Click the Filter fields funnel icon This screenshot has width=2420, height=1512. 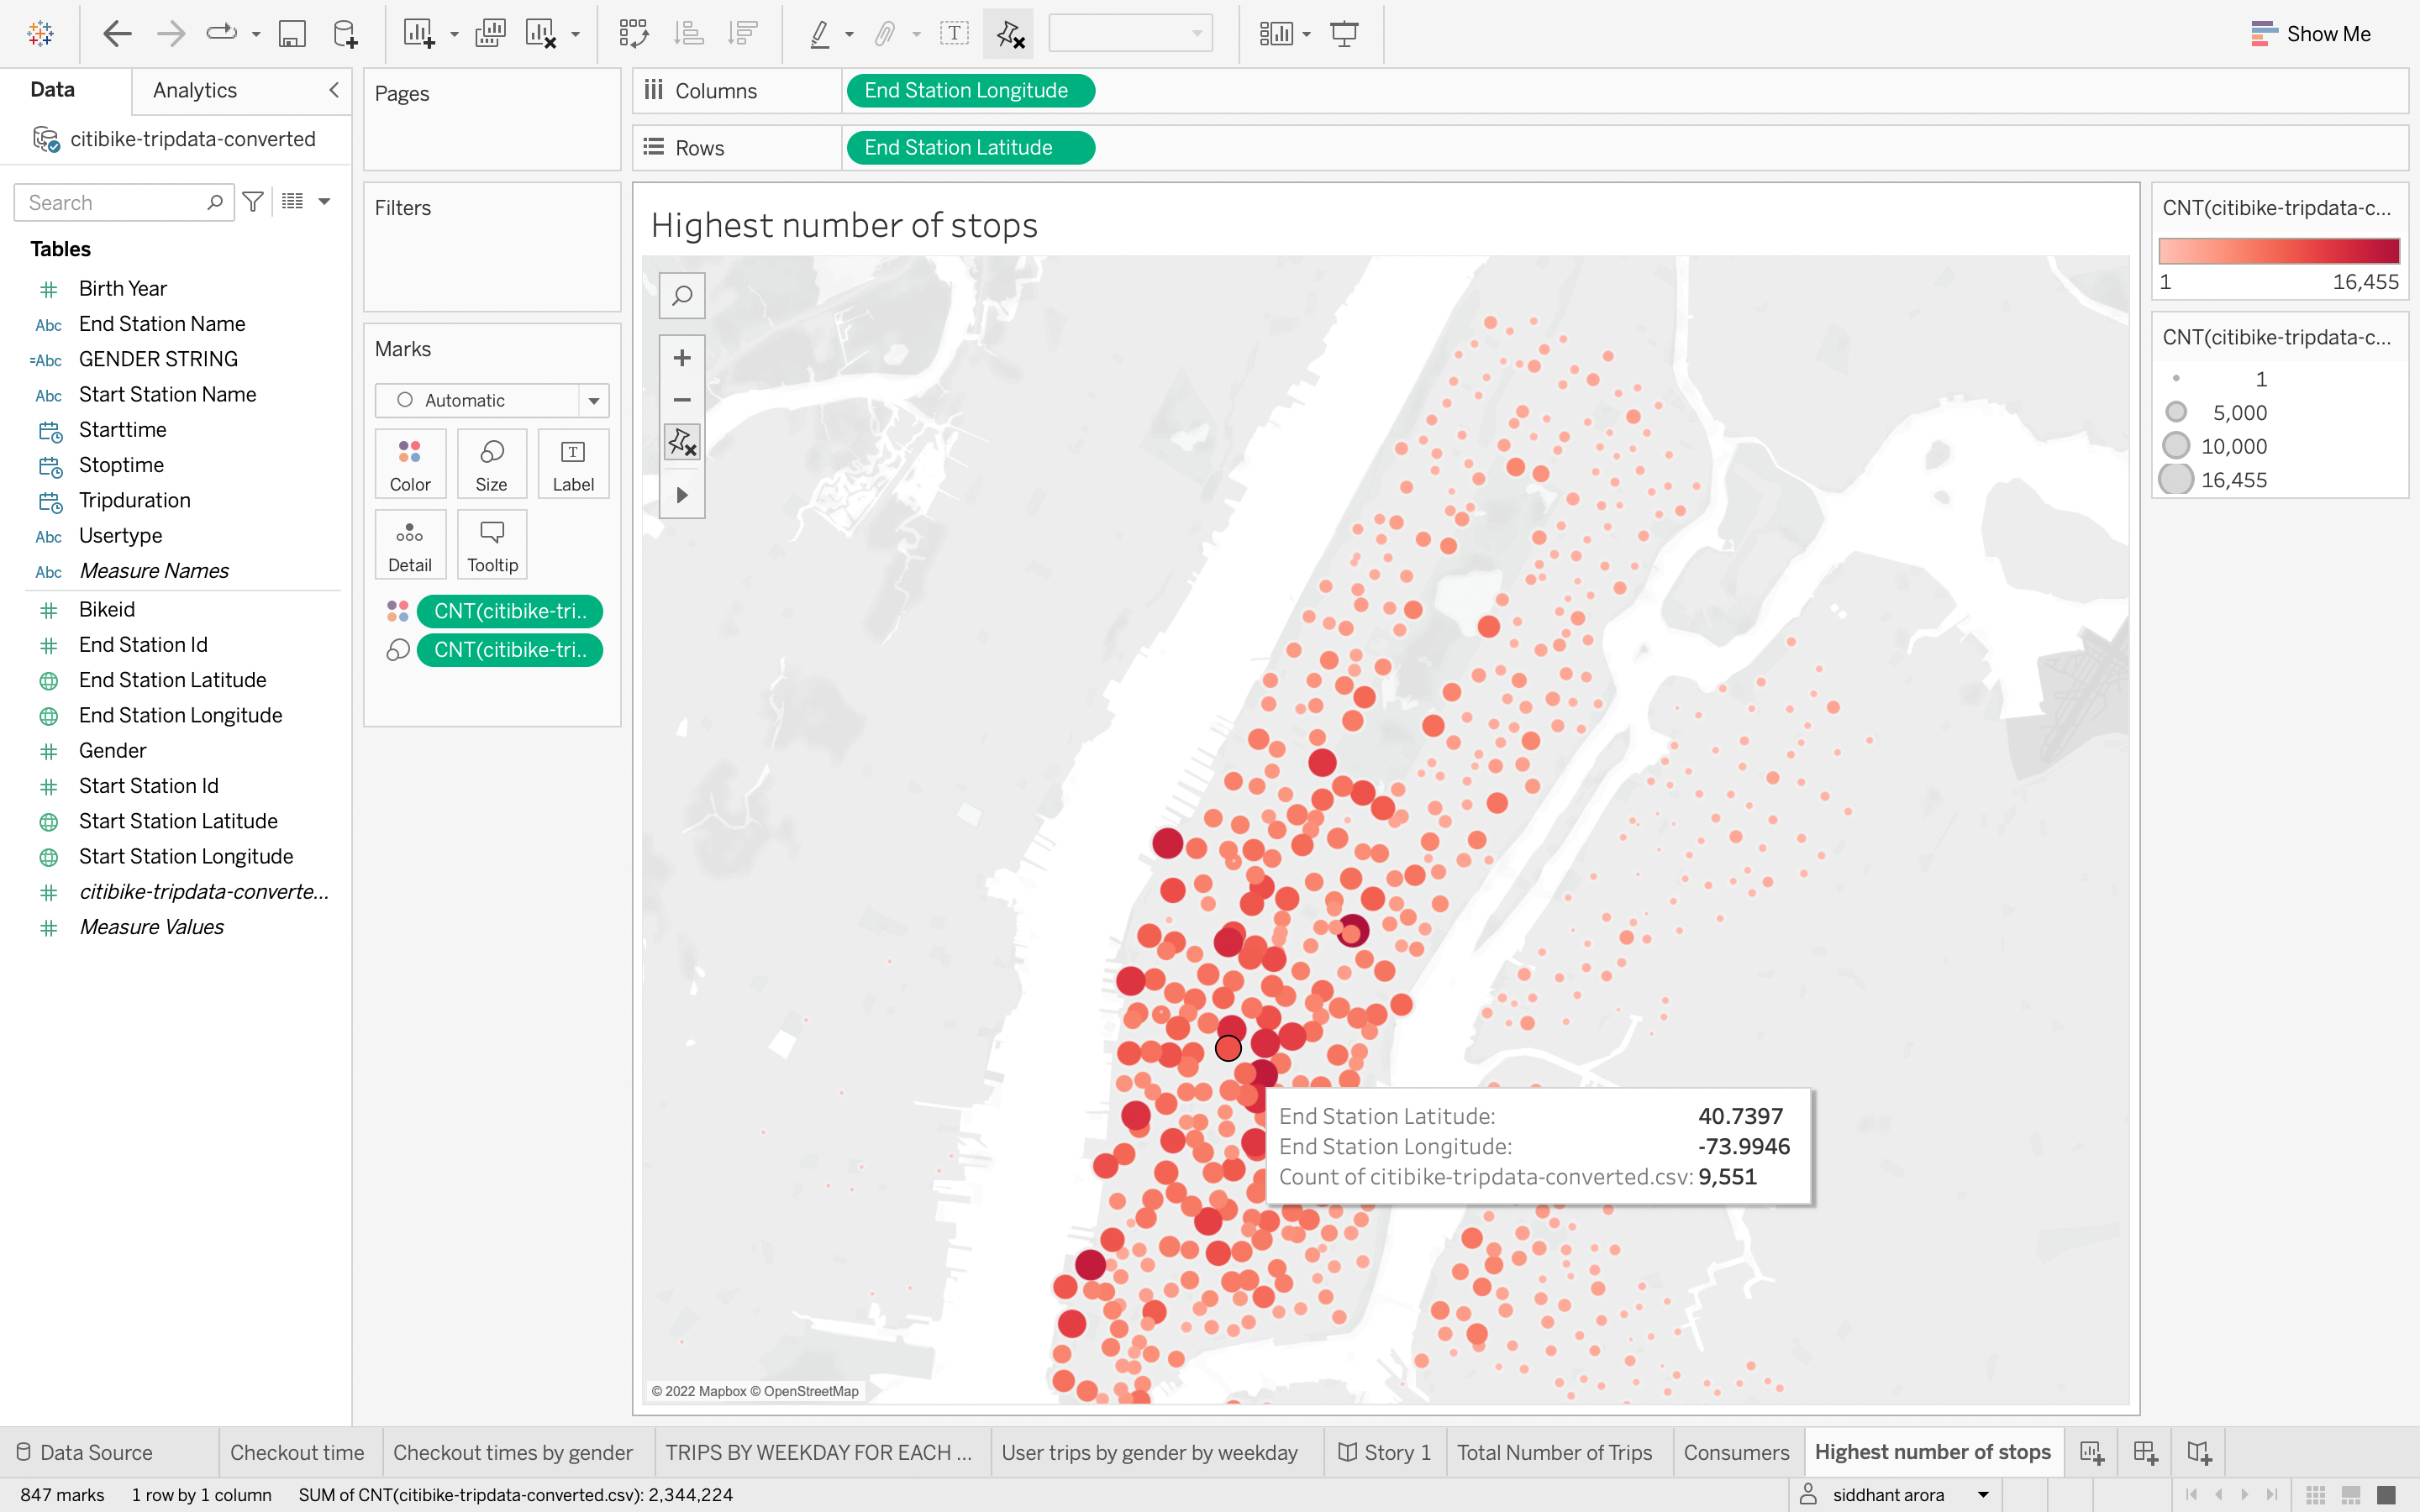pyautogui.click(x=253, y=202)
